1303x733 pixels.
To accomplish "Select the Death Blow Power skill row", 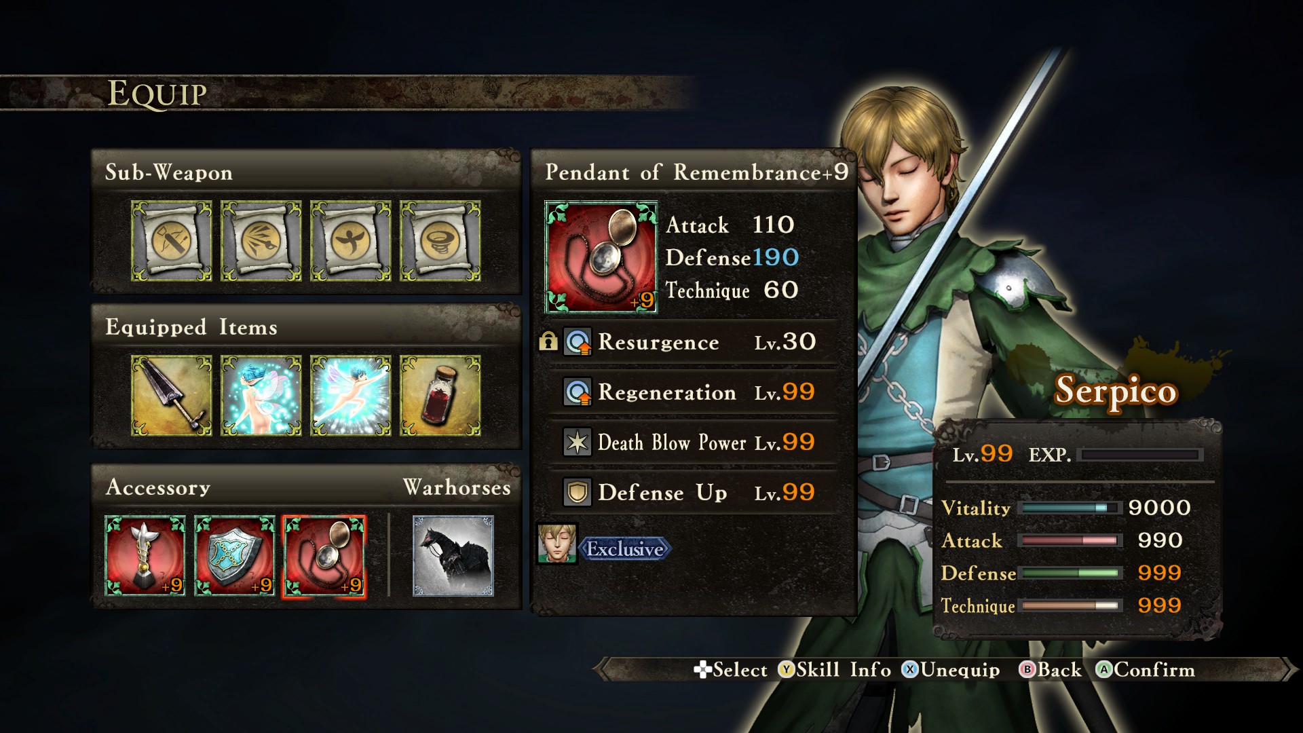I will tap(692, 443).
